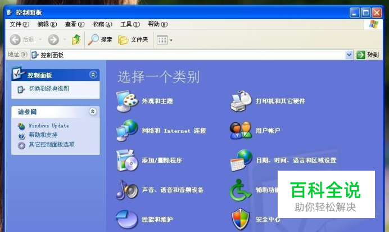Toggle the 文件夹 folders pane button
This screenshot has width=389, height=232.
pos(133,39)
